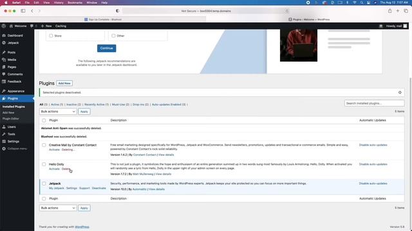Open Pages in the sidebar
The image size is (412, 231).
12,67
